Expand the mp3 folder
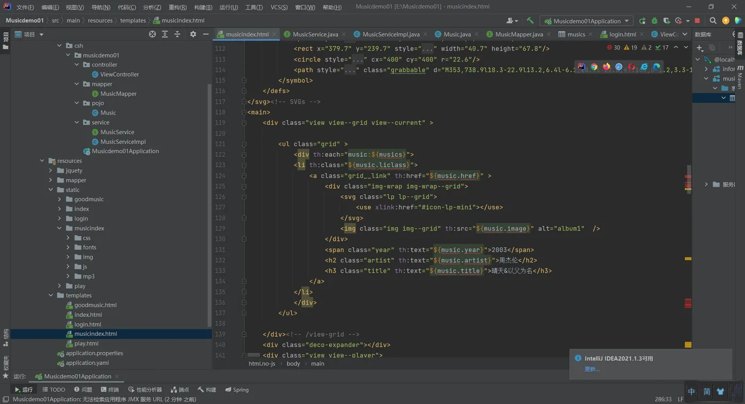 [68, 276]
